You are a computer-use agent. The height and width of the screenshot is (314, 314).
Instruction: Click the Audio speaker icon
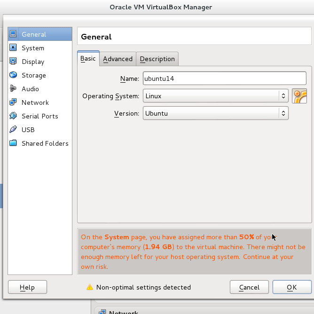[x=13, y=88]
